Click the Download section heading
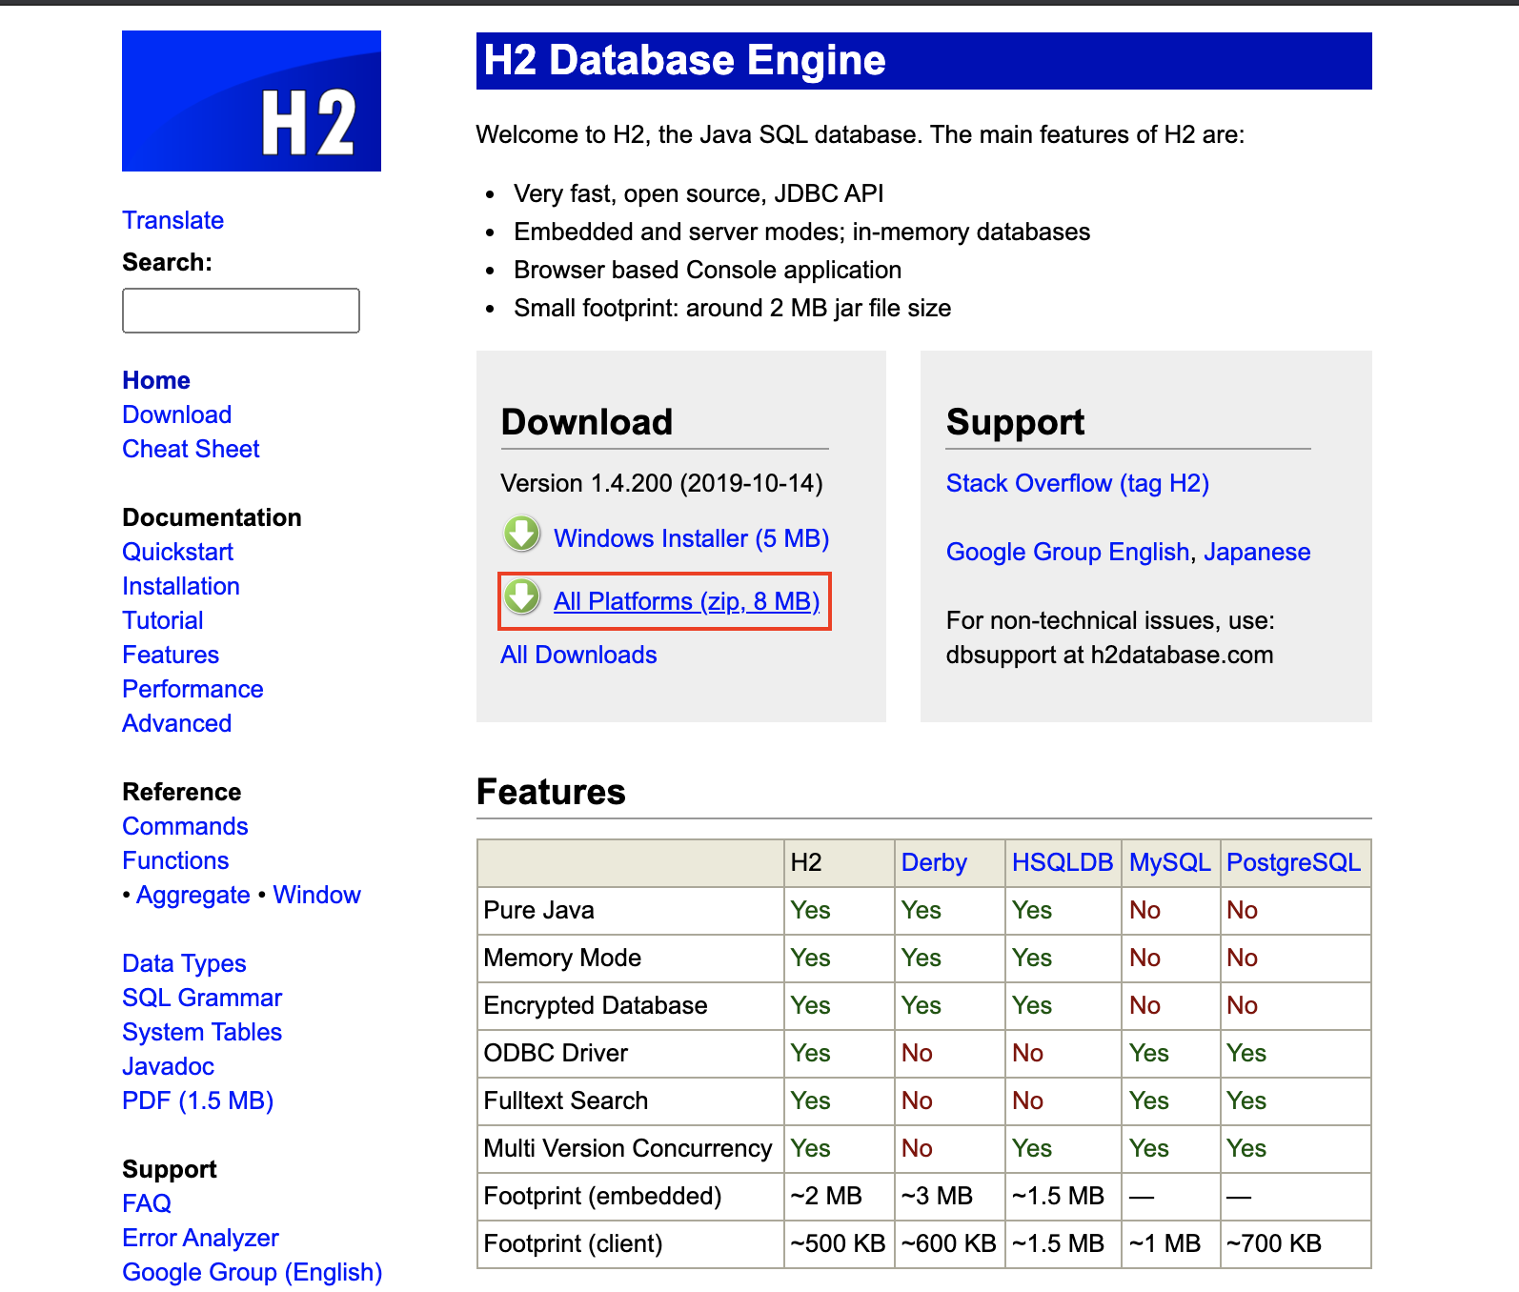1519x1292 pixels. click(x=587, y=421)
